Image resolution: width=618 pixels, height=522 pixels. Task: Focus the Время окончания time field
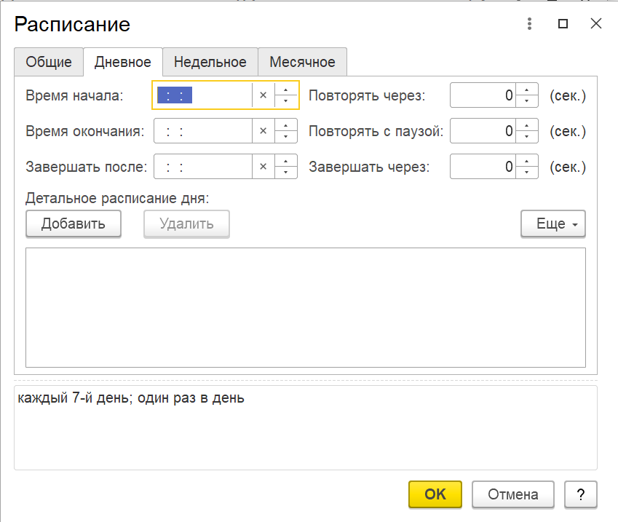click(x=203, y=131)
